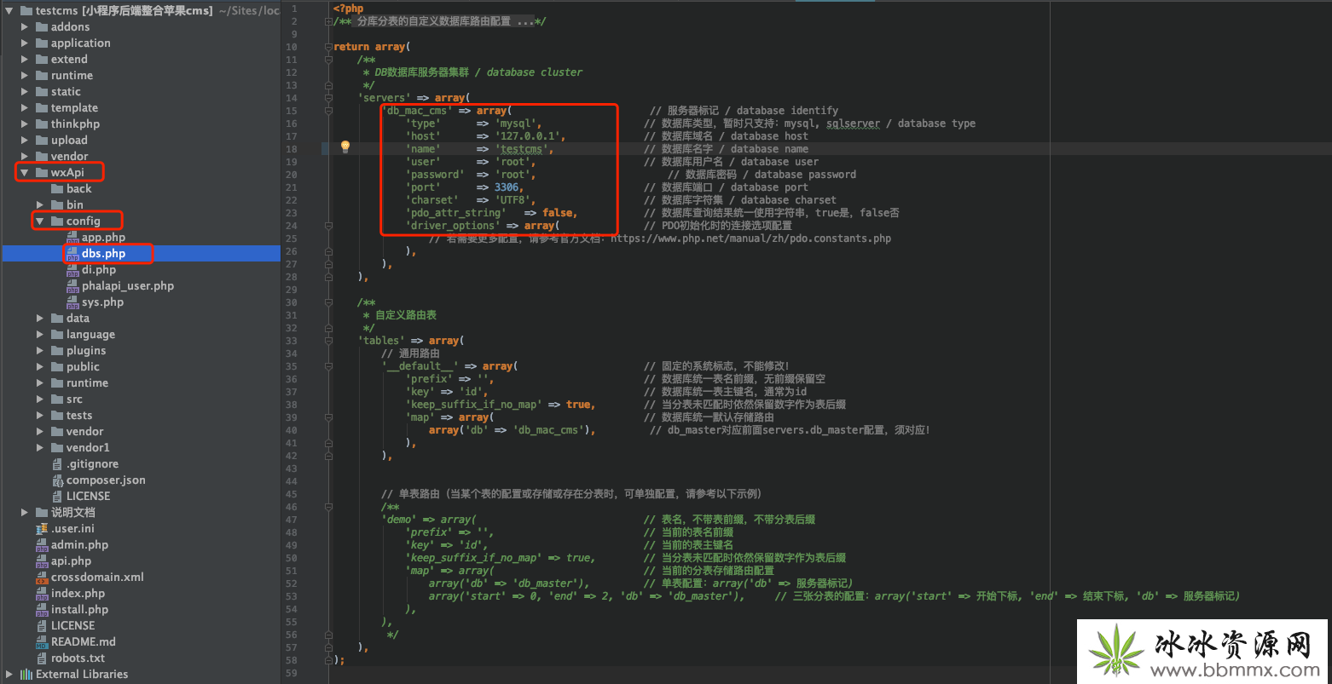Click the lightbulb intention icon at line 18

click(x=345, y=147)
